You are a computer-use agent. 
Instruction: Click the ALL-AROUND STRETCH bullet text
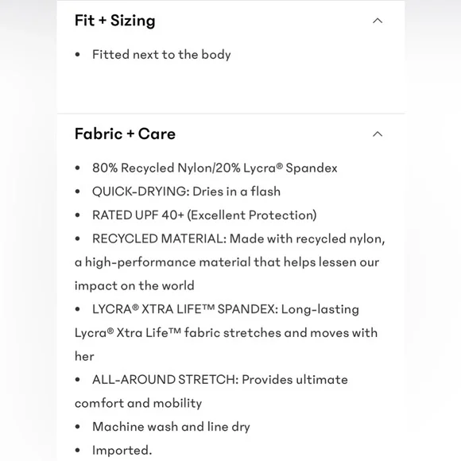point(220,380)
